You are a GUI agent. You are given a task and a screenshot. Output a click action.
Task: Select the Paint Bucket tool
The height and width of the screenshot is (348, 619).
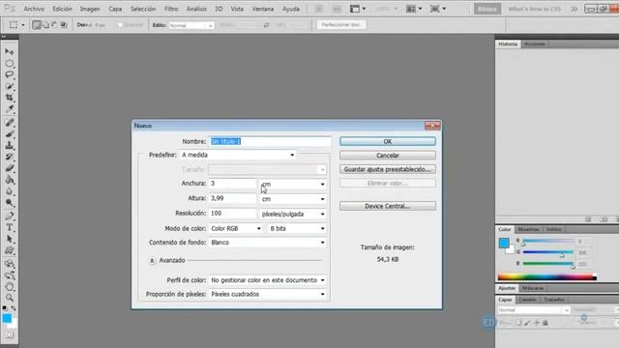coord(10,180)
